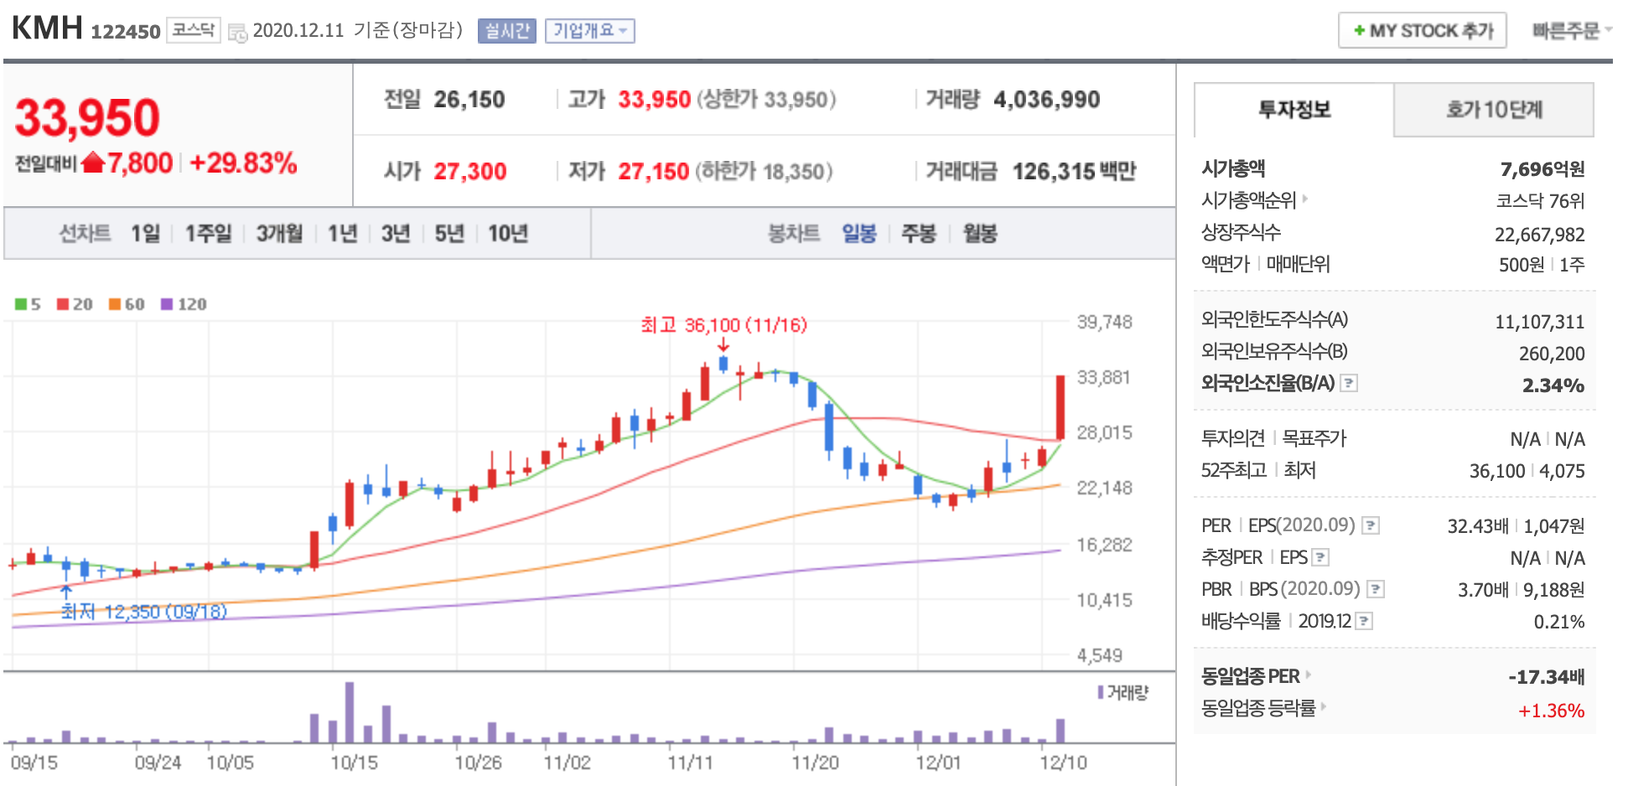Screen dimensions: 1628x786
Task: Click the green 5-day moving average swatch
Action: coord(21,304)
